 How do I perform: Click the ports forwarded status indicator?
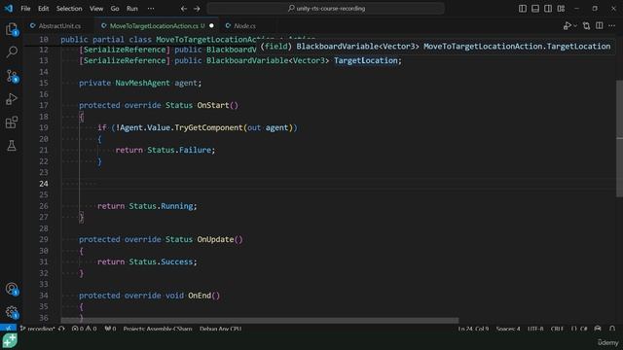tap(110, 329)
